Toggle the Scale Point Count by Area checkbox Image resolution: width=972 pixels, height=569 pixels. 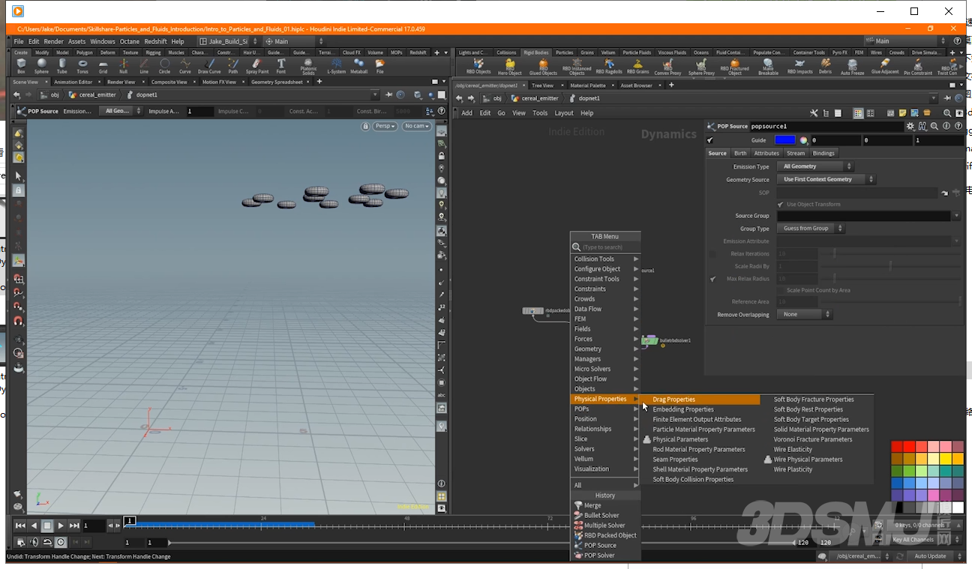point(781,290)
